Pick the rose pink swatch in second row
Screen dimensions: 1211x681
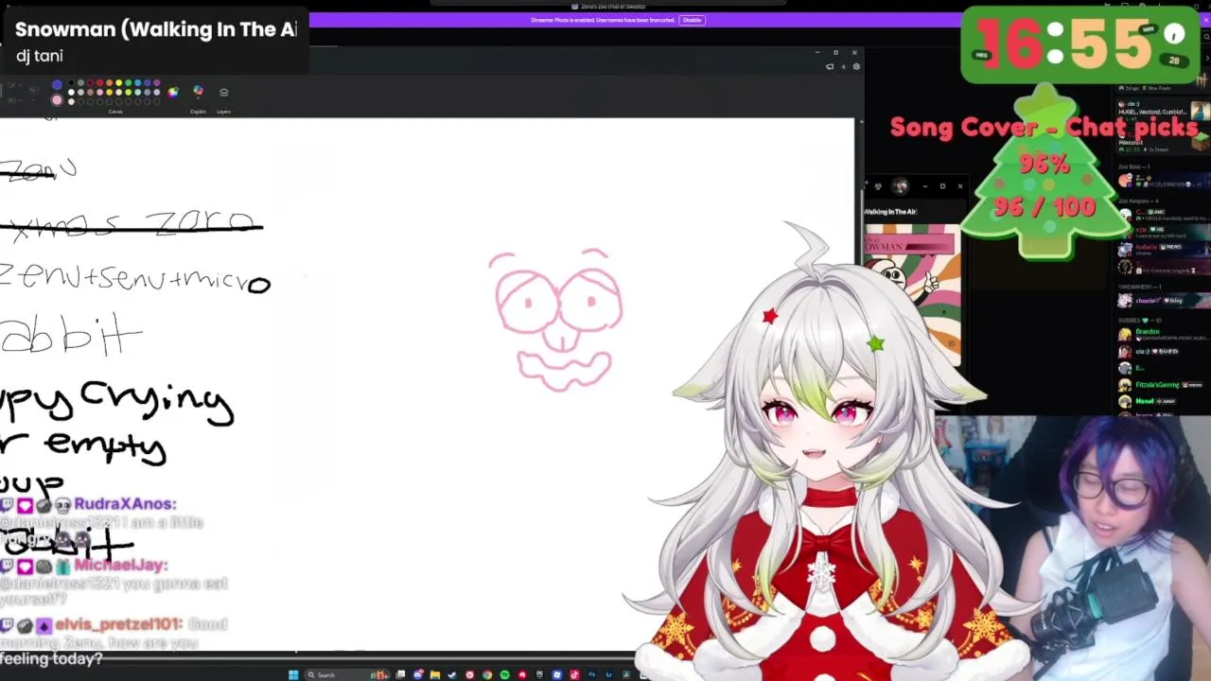(x=100, y=93)
